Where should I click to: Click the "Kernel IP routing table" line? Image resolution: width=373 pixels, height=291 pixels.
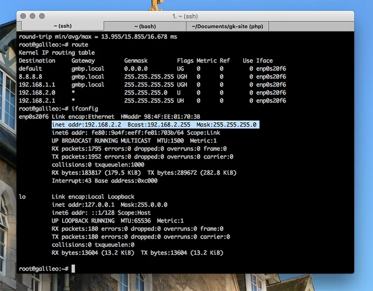tap(57, 52)
